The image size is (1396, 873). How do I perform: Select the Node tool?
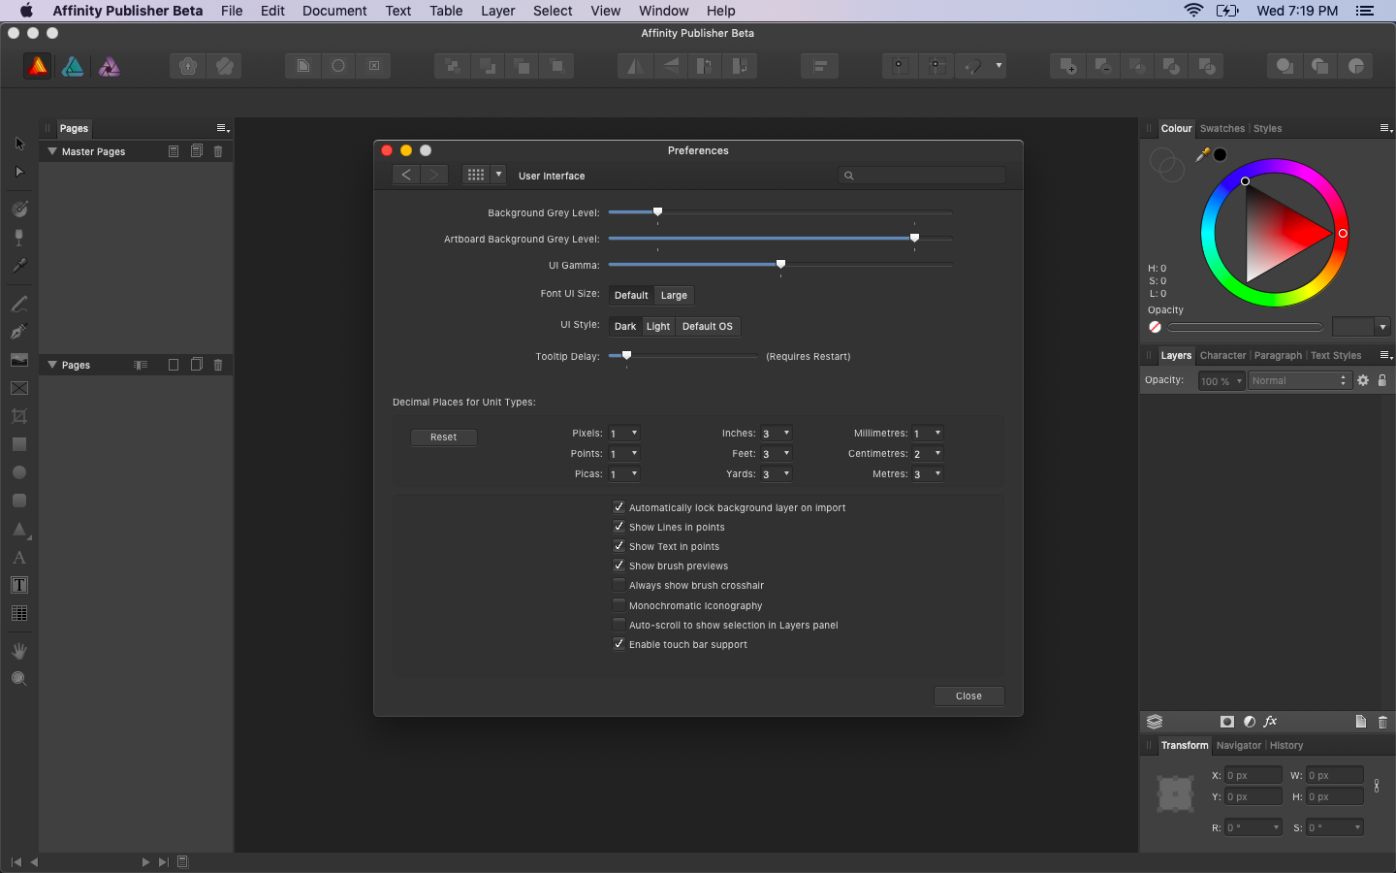pyautogui.click(x=19, y=172)
